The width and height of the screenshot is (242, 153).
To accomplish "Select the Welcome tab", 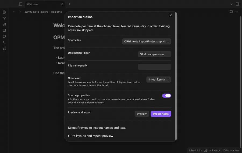I will coord(45,4).
